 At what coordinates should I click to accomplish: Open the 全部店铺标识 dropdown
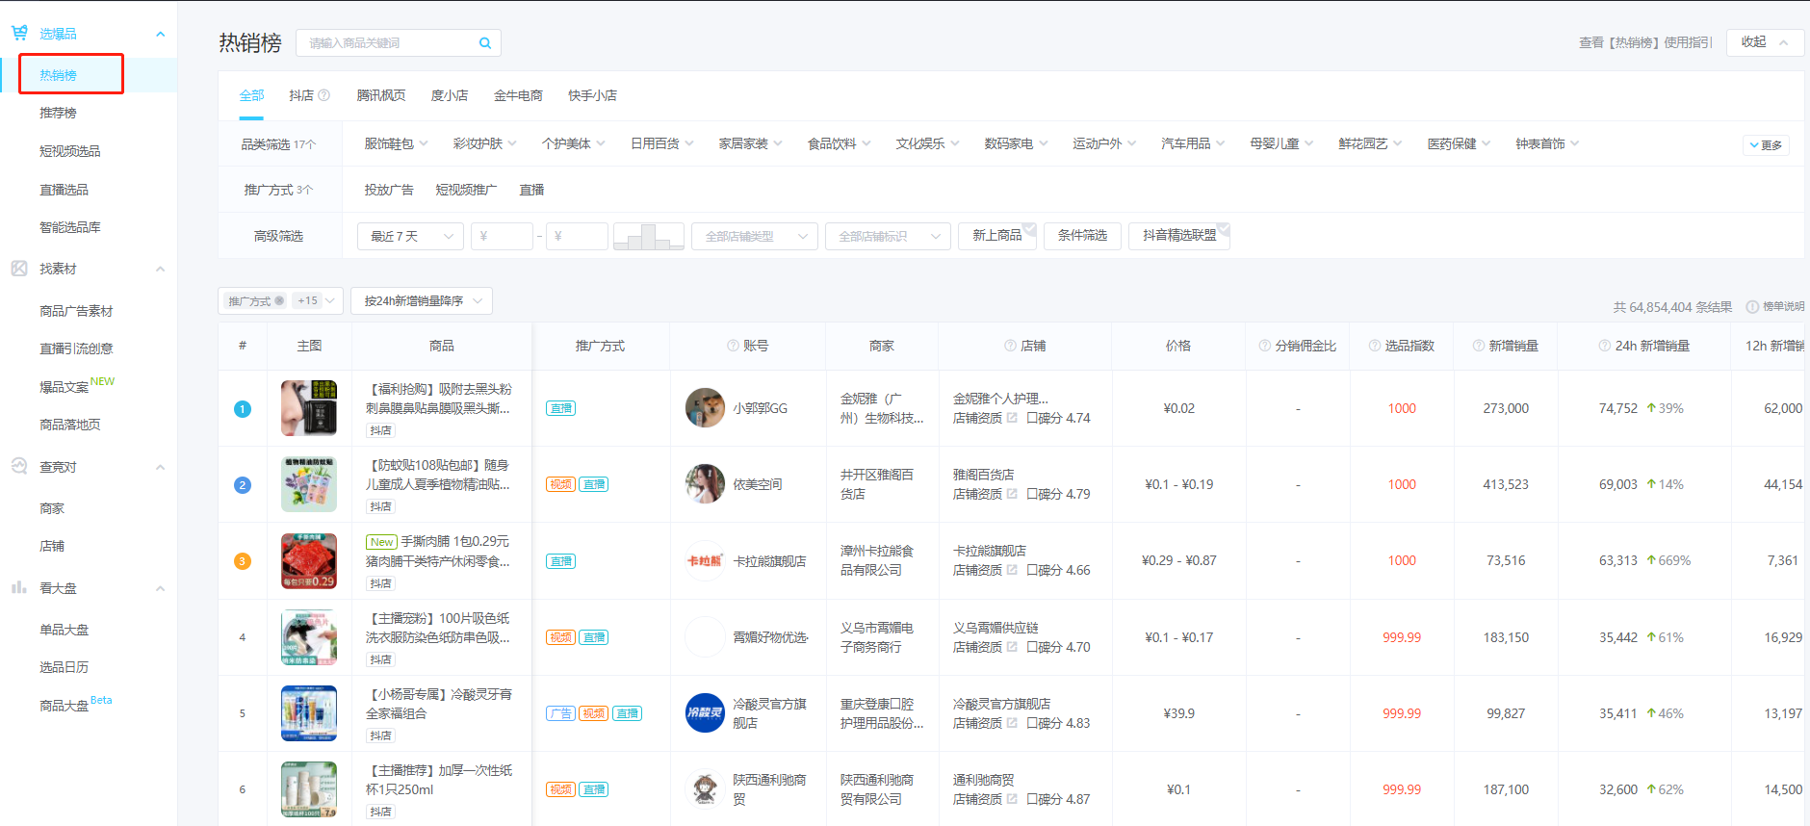click(x=888, y=236)
